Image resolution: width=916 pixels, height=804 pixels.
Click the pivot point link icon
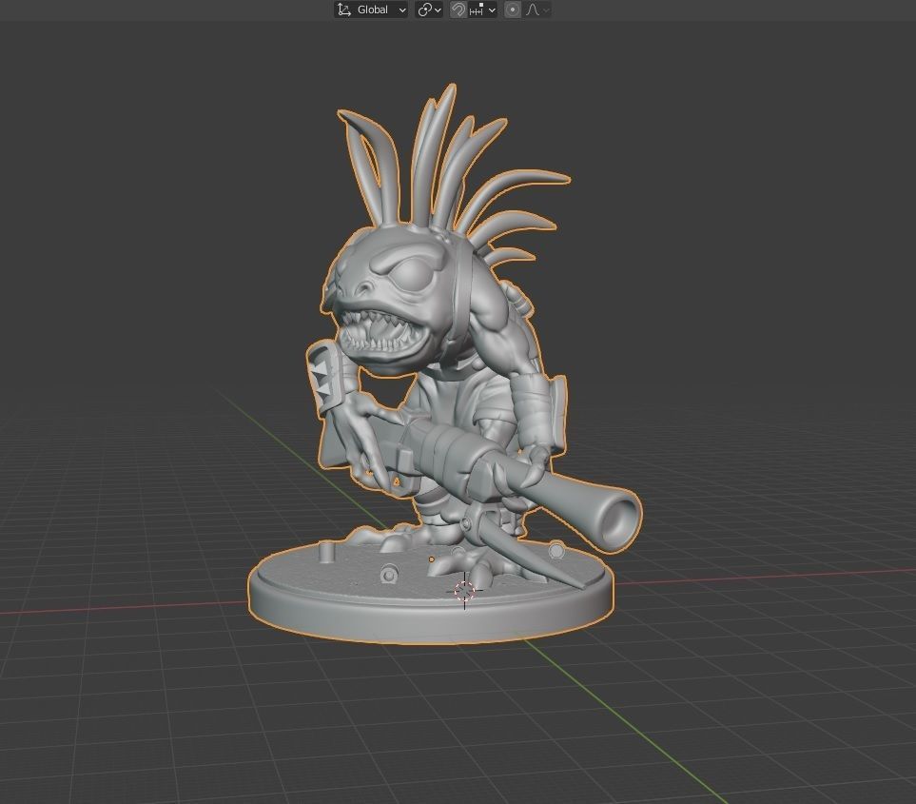(x=425, y=10)
